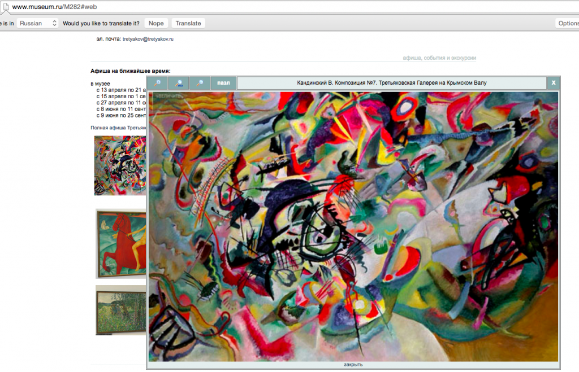Open the Полная афиша link
The image size is (579, 372).
(118, 128)
